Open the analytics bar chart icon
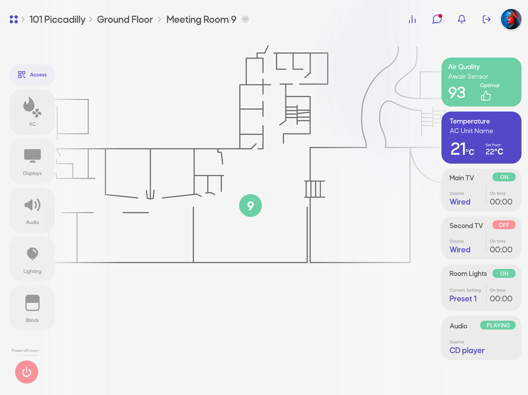This screenshot has height=395, width=528. coord(412,19)
